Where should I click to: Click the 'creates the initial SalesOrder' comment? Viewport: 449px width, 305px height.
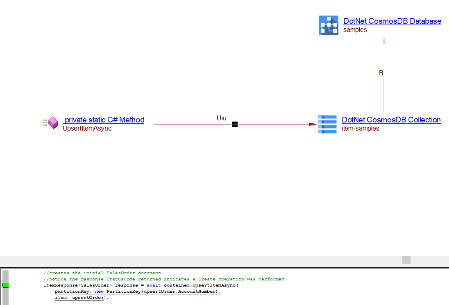pos(103,273)
